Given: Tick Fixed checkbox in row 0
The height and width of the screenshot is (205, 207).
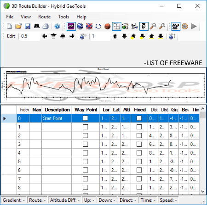Looking at the screenshot, I should click(139, 118).
